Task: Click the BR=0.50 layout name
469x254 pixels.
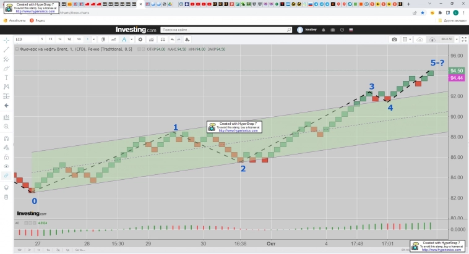Action: [x=447, y=40]
